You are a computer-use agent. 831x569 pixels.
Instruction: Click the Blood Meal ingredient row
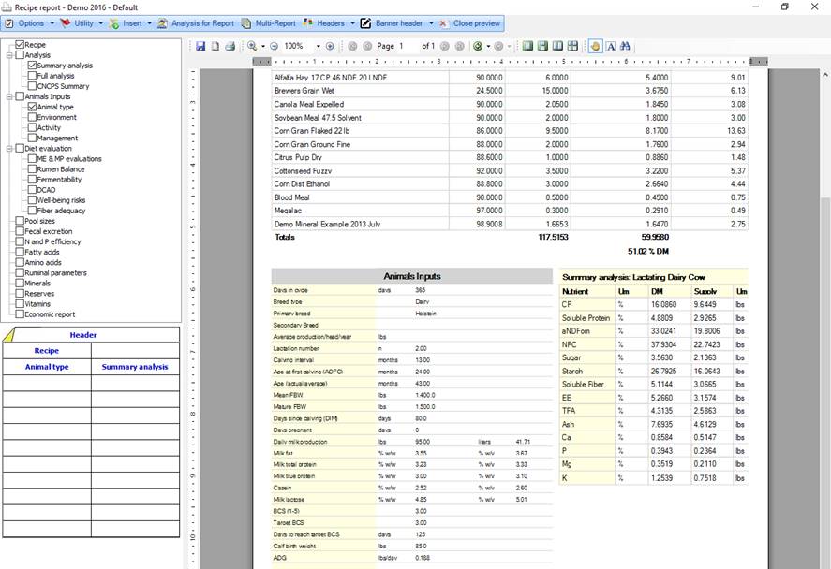click(x=510, y=197)
